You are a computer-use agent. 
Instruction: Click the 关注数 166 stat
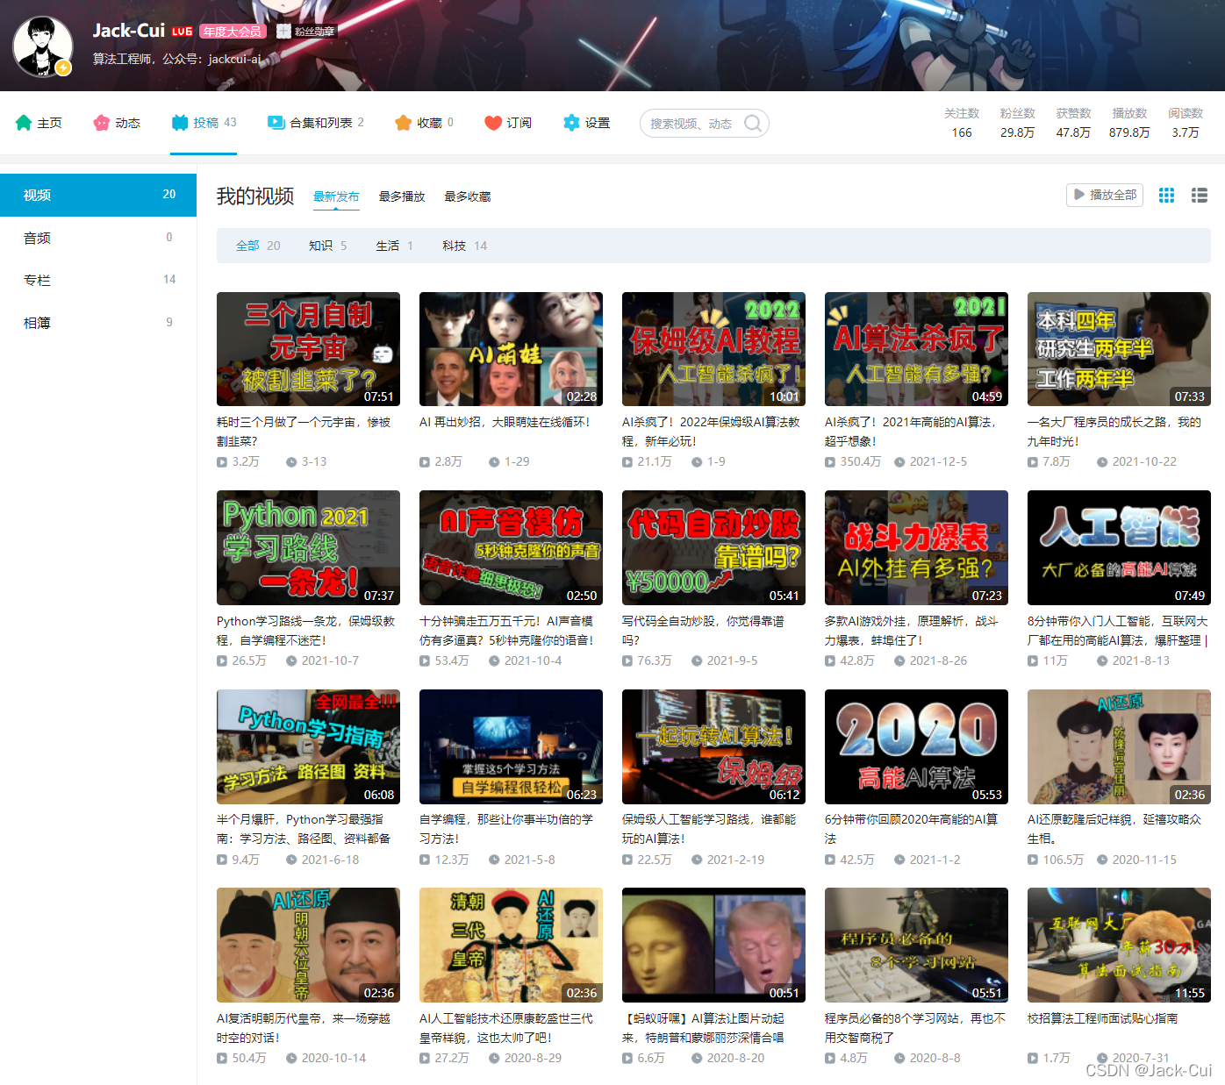(962, 123)
